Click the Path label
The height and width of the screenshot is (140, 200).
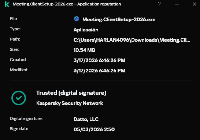coord(15,39)
